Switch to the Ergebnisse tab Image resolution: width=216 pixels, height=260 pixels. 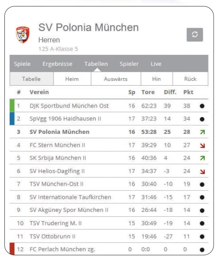[x=58, y=64]
